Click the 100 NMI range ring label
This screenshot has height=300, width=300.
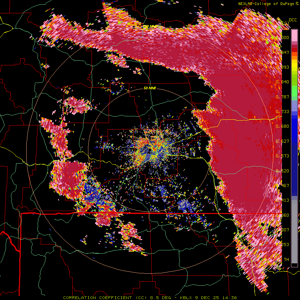[x=150, y=26]
